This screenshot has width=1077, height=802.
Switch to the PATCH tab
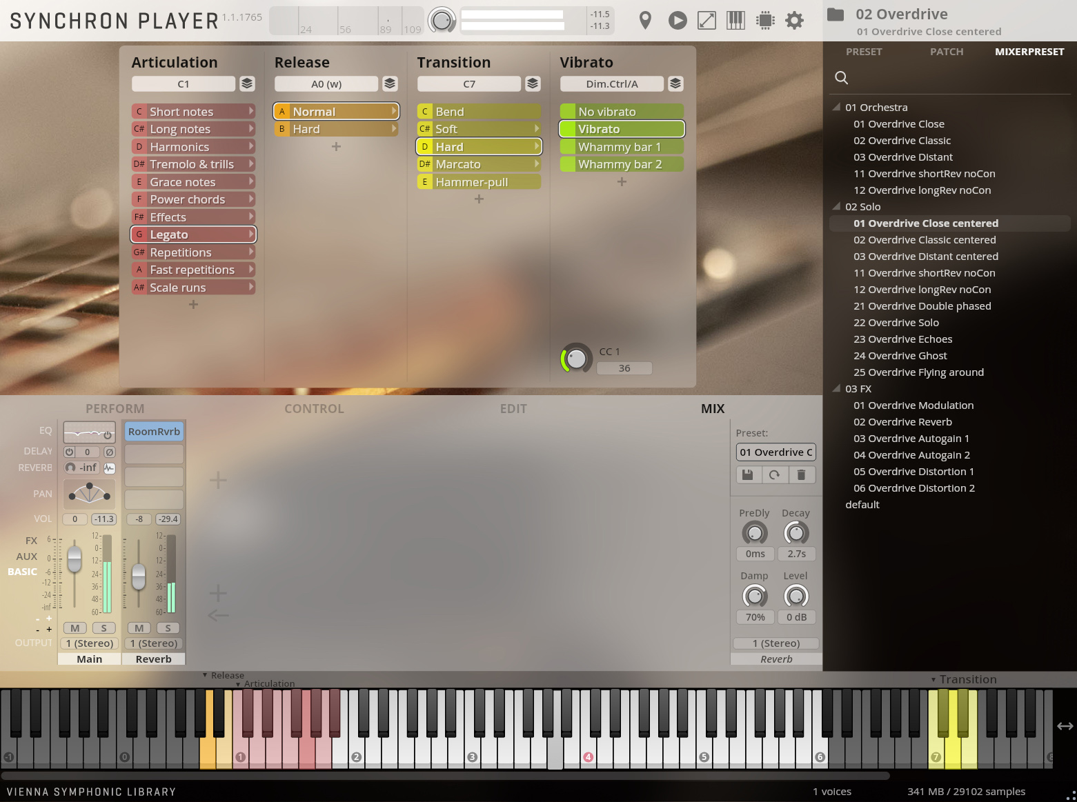(946, 51)
